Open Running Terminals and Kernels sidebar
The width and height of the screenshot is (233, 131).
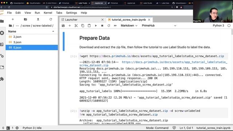click(x=2, y=33)
